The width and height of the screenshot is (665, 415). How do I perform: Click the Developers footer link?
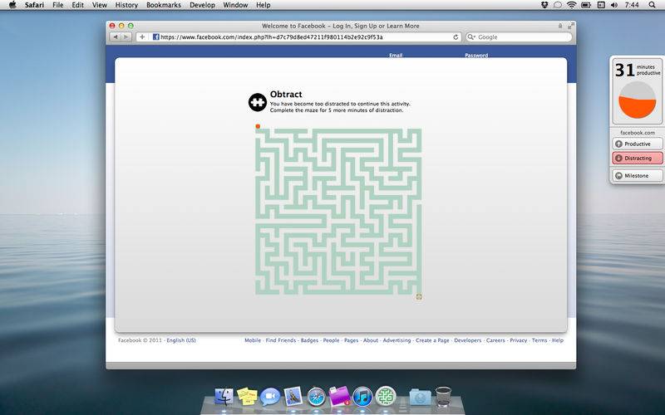[468, 340]
